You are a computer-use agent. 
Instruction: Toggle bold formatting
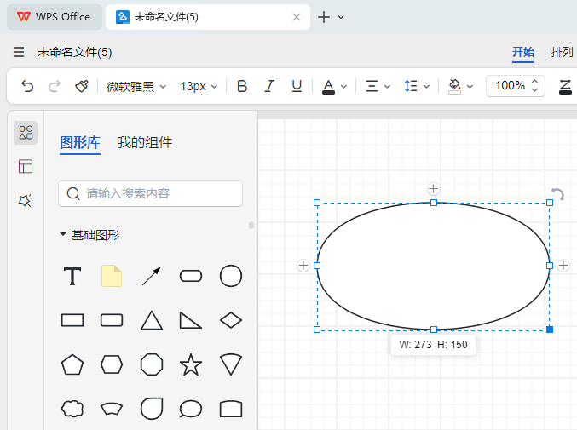pos(242,86)
